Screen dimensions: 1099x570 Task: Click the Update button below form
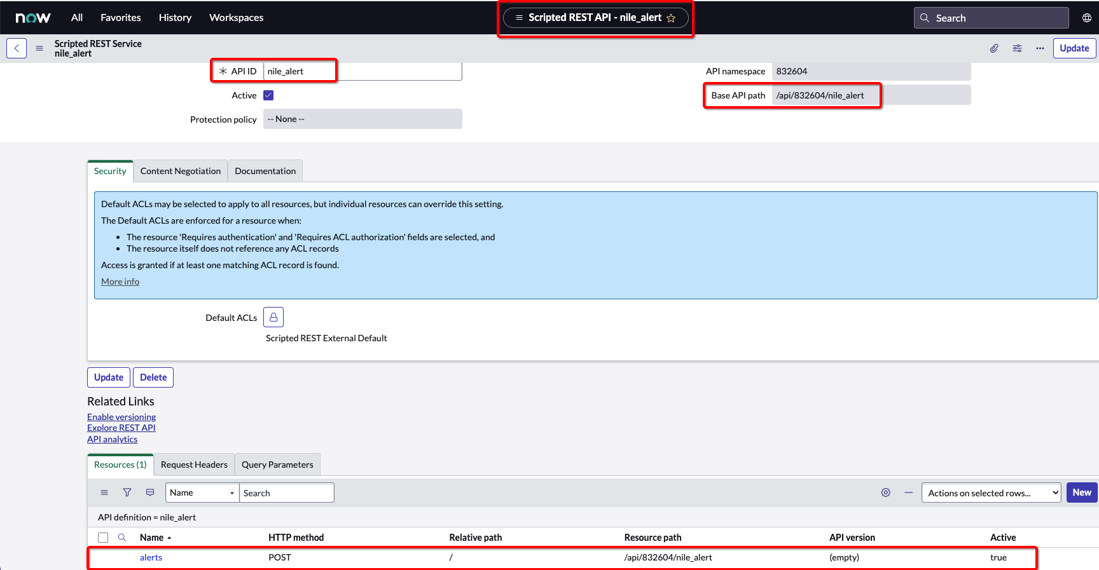pos(109,377)
